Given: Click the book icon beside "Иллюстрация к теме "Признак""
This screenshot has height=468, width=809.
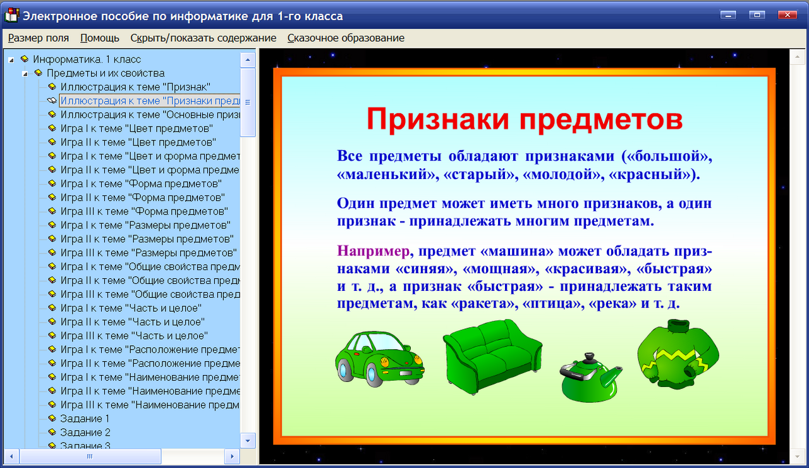Looking at the screenshot, I should pos(52,87).
